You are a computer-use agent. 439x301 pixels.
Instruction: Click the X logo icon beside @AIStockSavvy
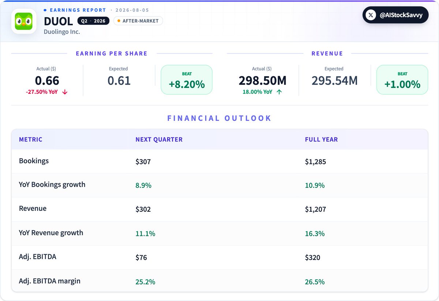tap(371, 15)
